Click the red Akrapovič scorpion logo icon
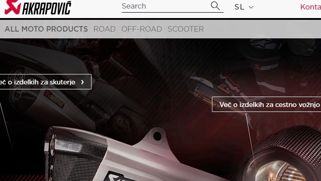This screenshot has height=181, width=321. 13,7
